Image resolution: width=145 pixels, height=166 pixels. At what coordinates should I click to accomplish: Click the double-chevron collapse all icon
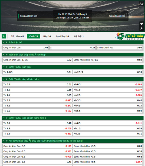[4, 36]
